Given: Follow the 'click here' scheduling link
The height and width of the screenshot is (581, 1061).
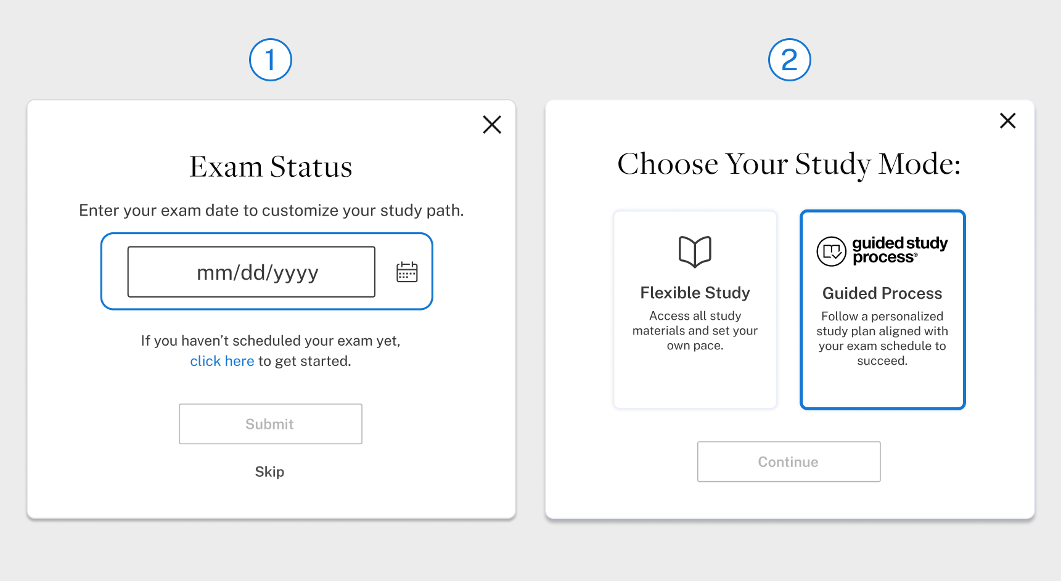Looking at the screenshot, I should tap(222, 361).
